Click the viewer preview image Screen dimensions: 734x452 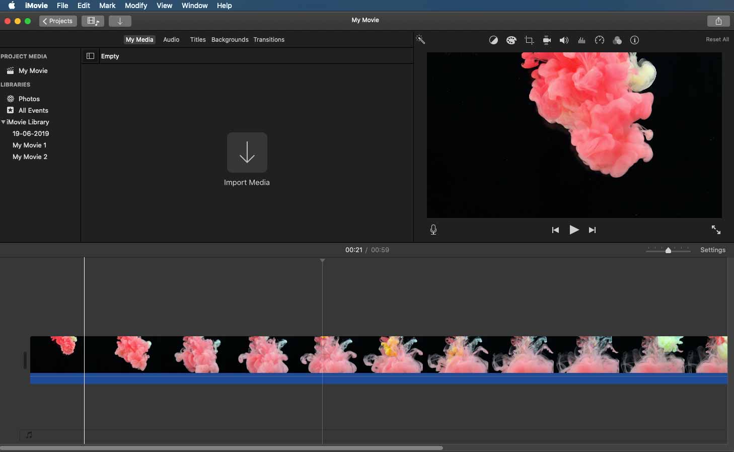[x=574, y=135]
